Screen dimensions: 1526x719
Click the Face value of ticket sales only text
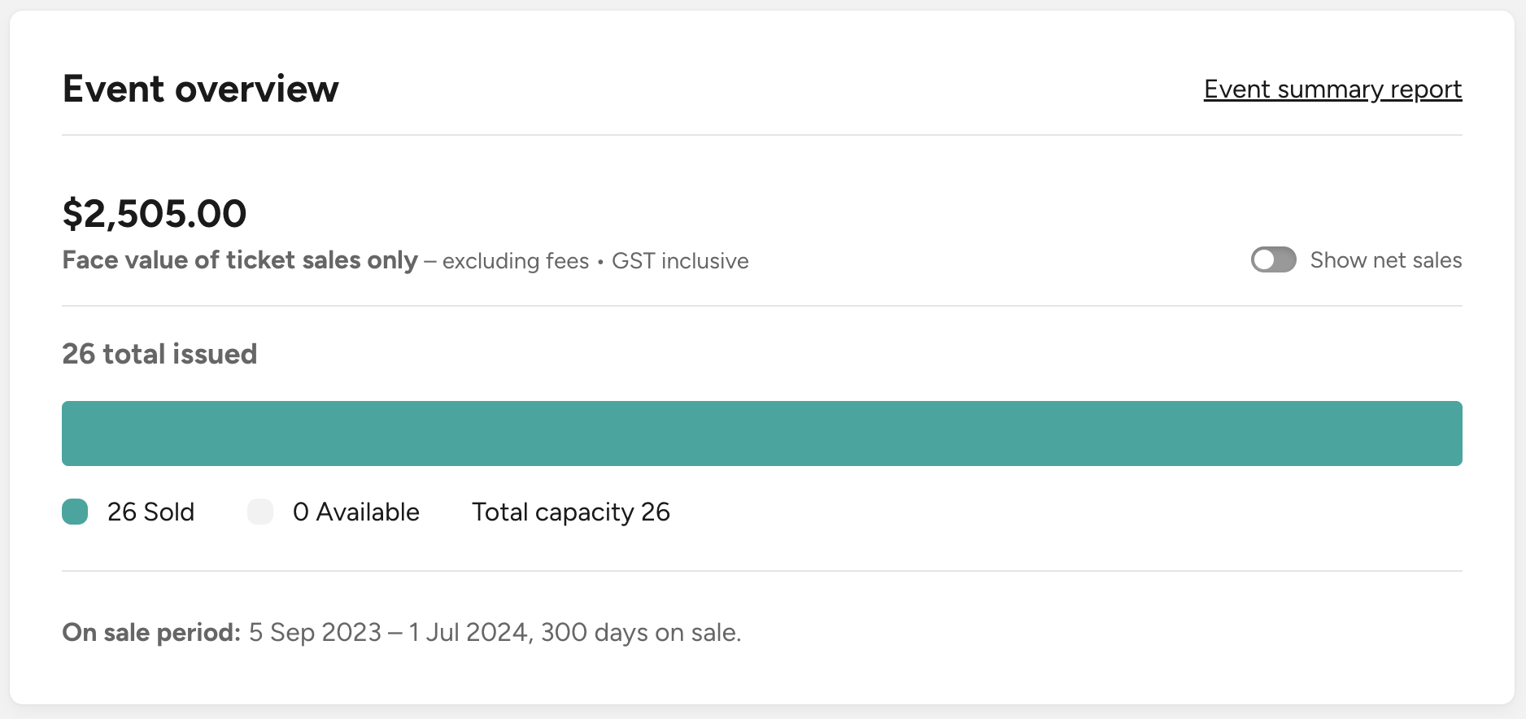click(x=240, y=260)
